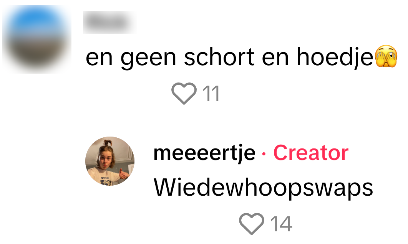Click the like count showing 11

[211, 94]
